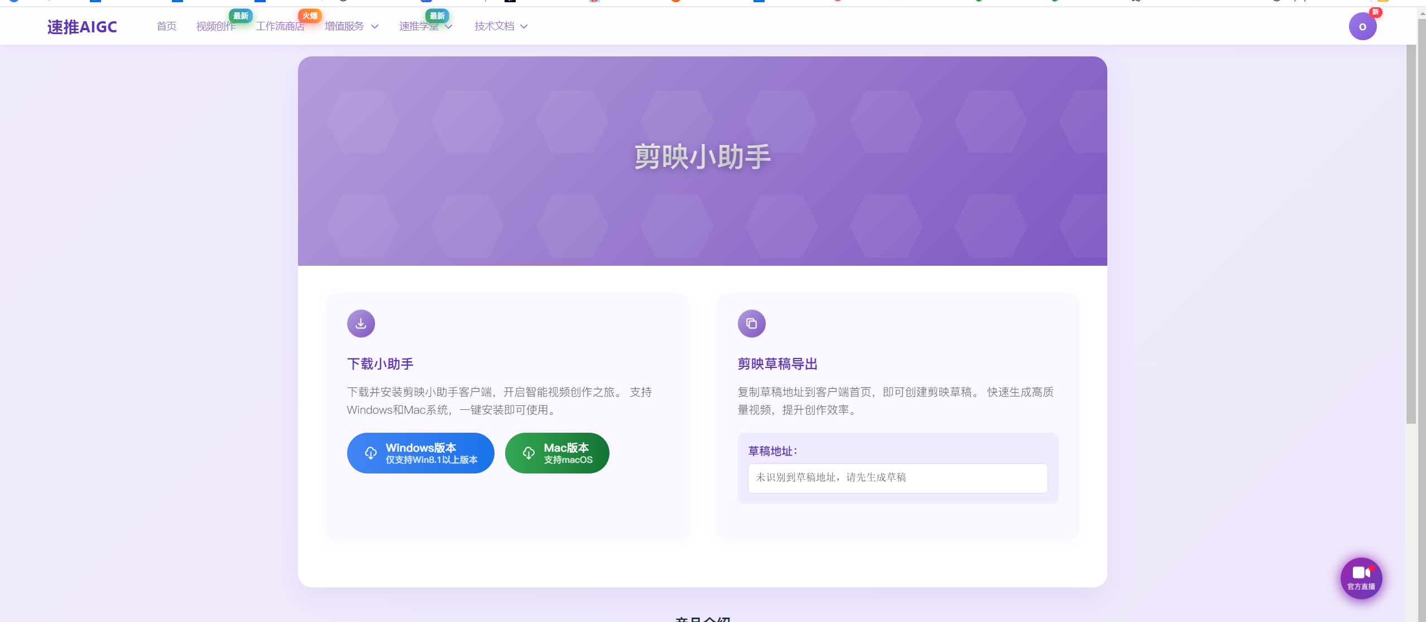Open 工作流商店 from the navigation bar
1426x622 pixels.
(x=280, y=26)
